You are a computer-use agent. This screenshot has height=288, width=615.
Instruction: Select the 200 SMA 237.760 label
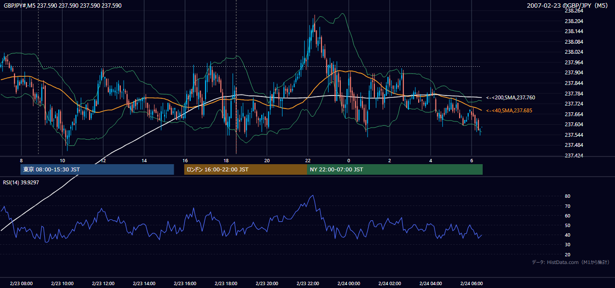pos(511,97)
